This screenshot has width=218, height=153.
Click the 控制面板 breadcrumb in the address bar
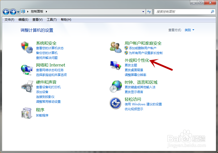click(37, 11)
